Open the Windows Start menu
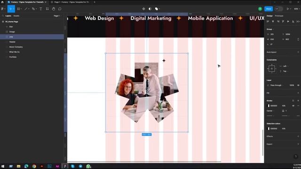This screenshot has height=169, width=301. pyautogui.click(x=3, y=166)
